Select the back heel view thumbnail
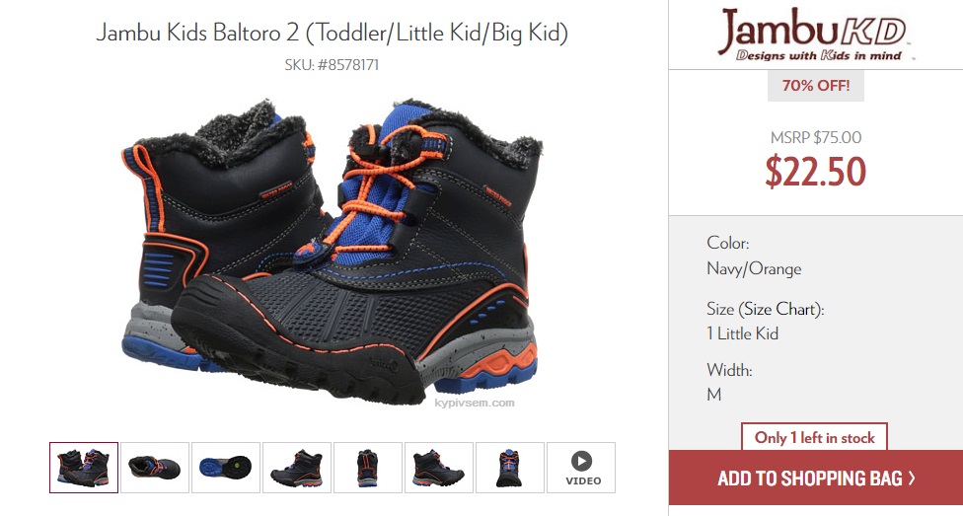Screen dimensions: 963x516 pyautogui.click(x=368, y=468)
